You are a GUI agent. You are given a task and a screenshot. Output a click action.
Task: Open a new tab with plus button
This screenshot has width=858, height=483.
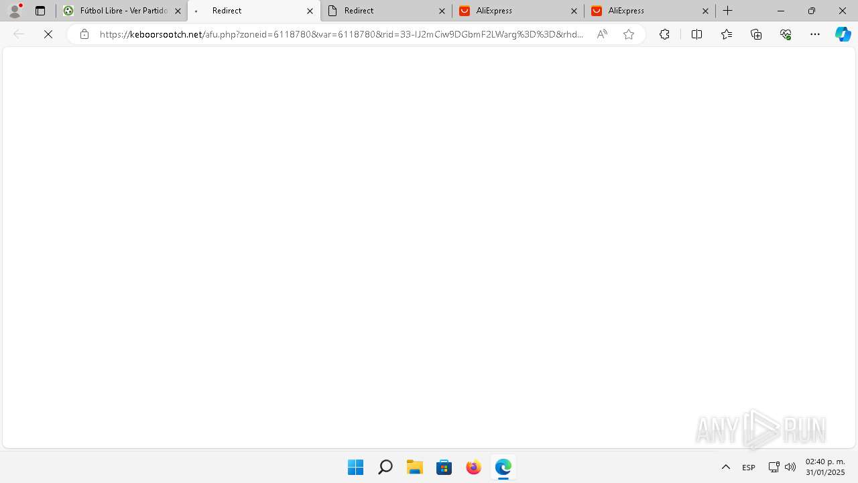pos(728,11)
